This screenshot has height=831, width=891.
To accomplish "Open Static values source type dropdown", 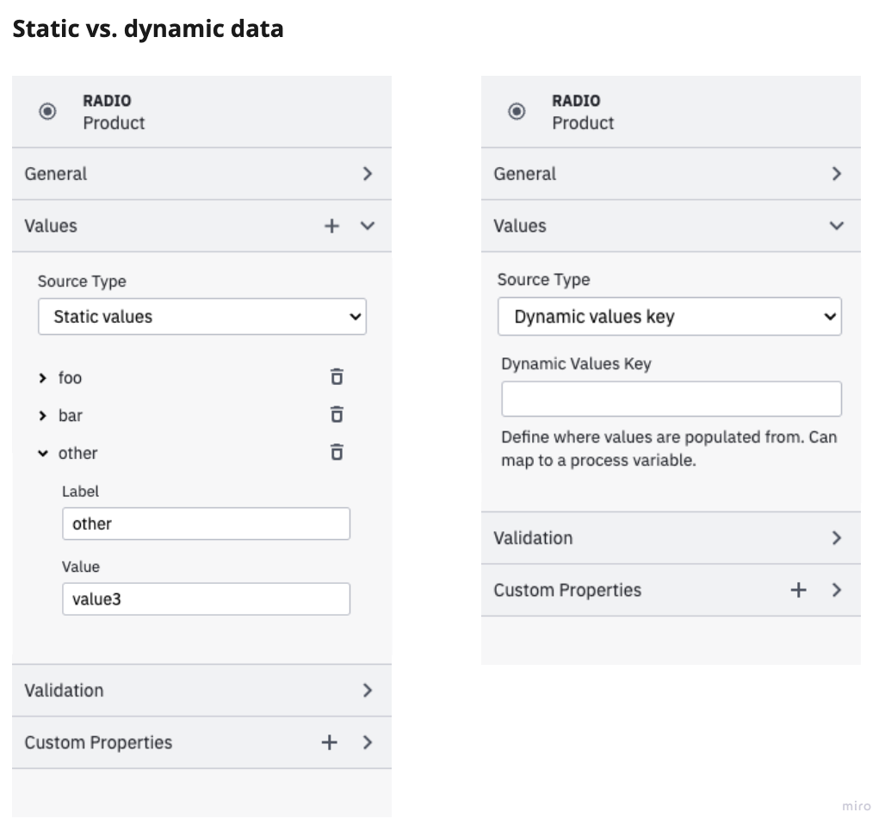I will pyautogui.click(x=202, y=317).
